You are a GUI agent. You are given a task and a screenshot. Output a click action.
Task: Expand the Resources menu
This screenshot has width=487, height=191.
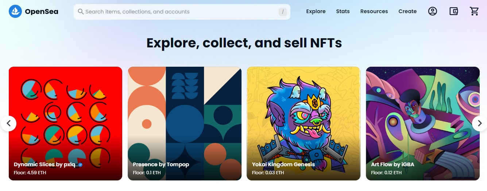click(x=374, y=11)
